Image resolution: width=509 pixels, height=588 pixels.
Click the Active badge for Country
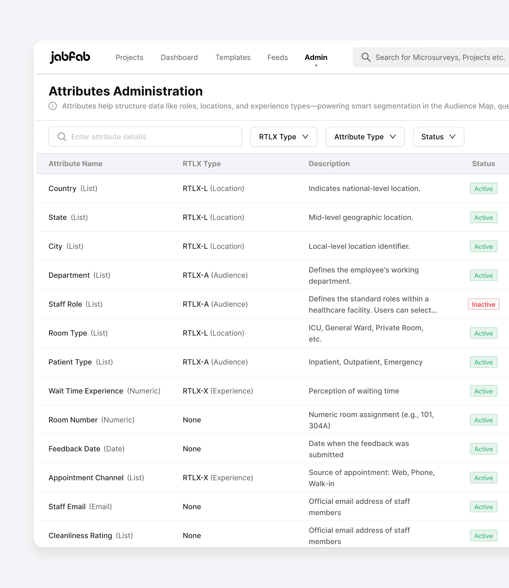tap(484, 188)
